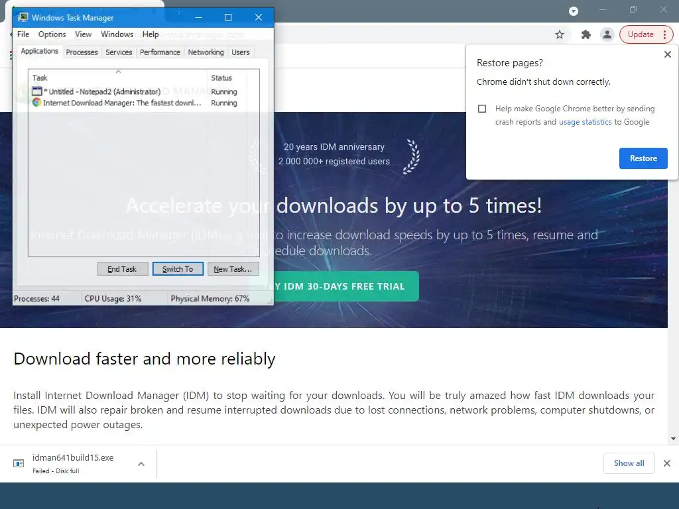Close the Restore pages popup
679x509 pixels.
tap(668, 54)
